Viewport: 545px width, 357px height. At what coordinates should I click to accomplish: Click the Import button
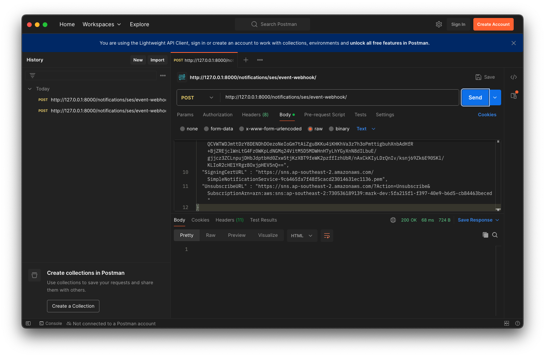pos(157,60)
